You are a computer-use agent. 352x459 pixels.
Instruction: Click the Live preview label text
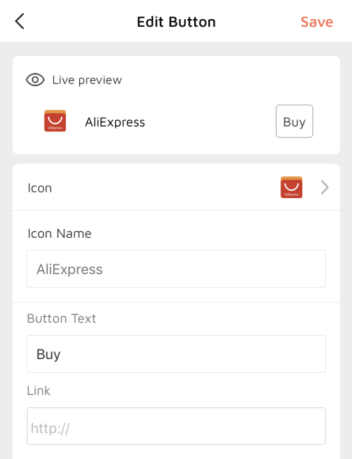[87, 80]
